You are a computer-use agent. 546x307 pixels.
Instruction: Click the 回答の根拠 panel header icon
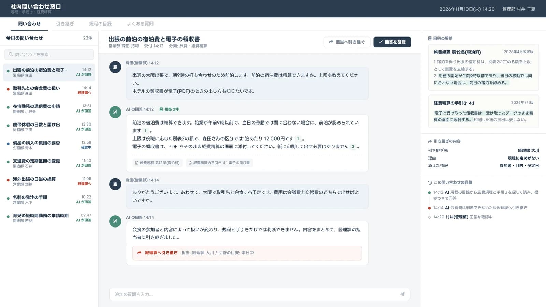coord(430,38)
